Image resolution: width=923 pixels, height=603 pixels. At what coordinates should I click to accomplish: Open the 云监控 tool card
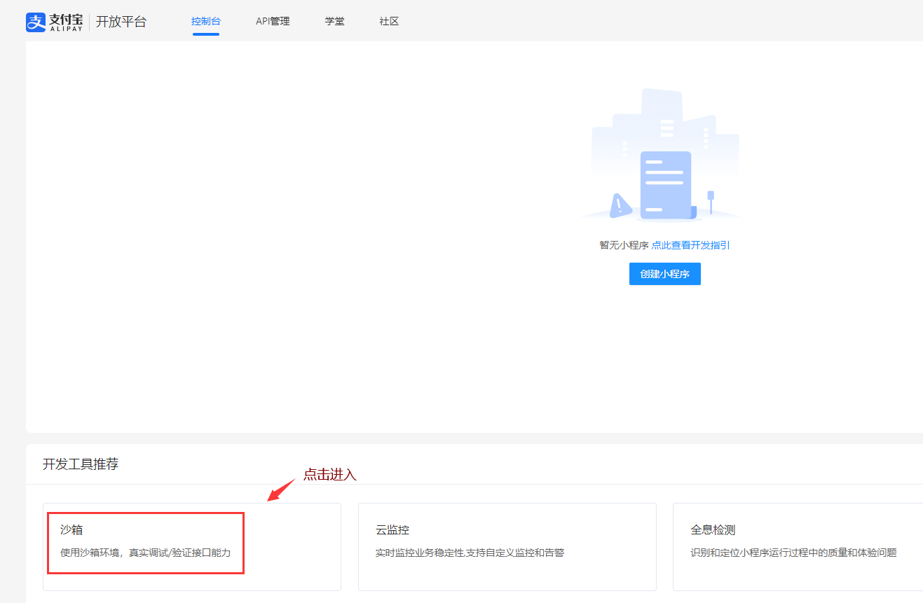tap(507, 547)
